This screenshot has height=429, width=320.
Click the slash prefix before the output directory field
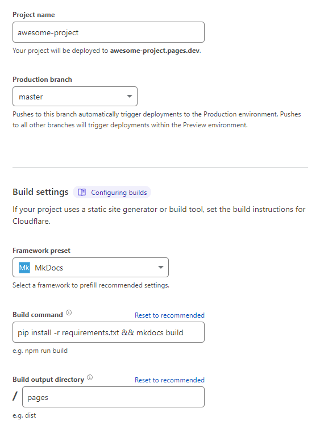pos(15,397)
